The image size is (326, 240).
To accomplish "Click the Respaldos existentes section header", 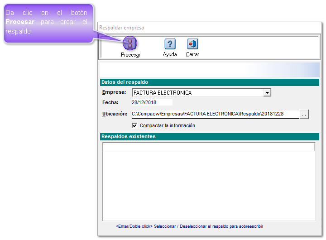I will (209, 136).
